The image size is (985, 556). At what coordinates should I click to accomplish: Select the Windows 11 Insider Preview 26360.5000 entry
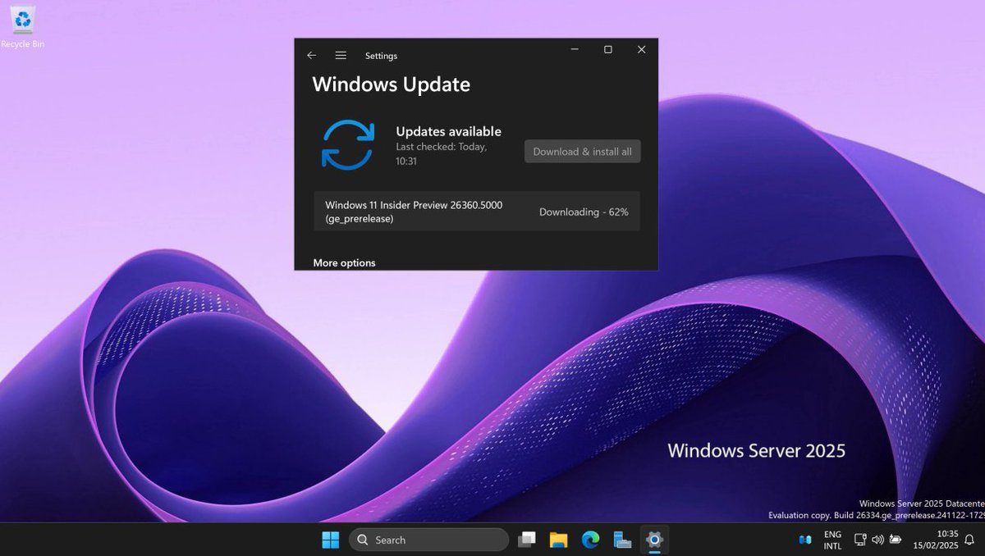point(477,212)
